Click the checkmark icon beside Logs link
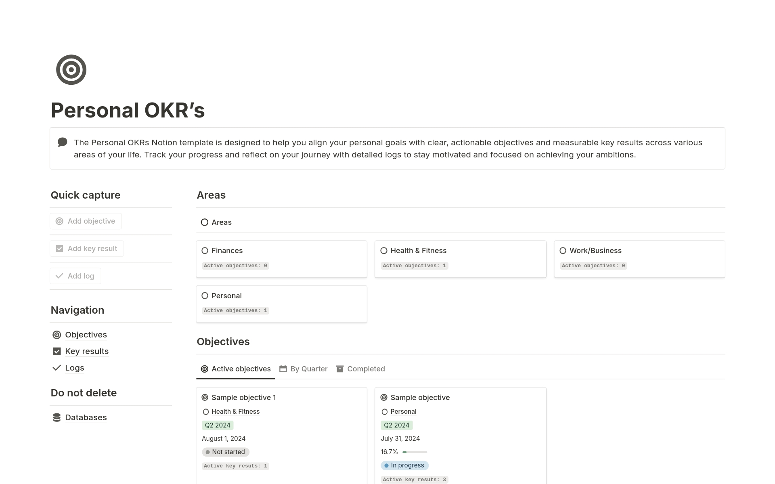The image size is (775, 484). 57,368
